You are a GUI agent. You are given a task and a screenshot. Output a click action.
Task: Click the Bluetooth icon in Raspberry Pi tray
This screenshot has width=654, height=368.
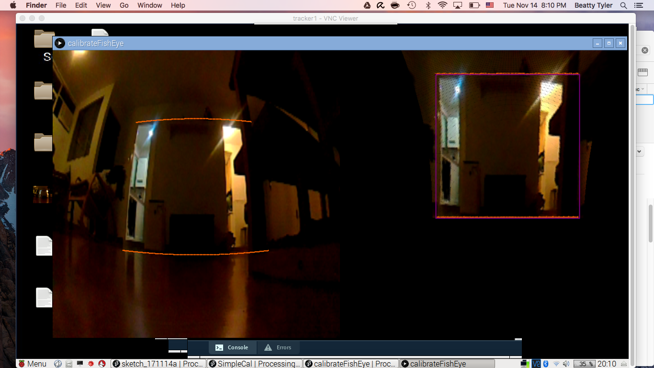545,364
